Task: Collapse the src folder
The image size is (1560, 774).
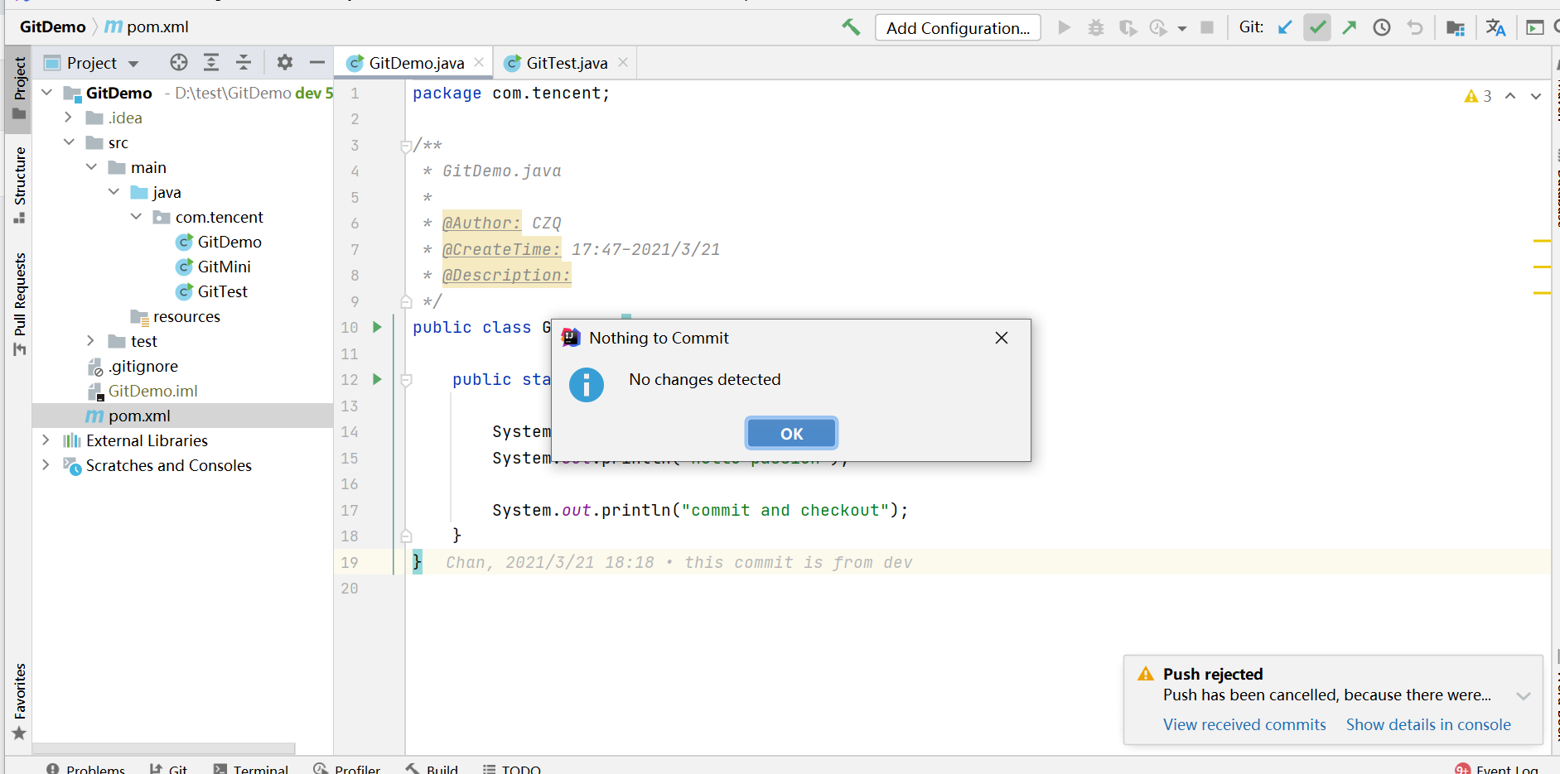Action: [69, 142]
